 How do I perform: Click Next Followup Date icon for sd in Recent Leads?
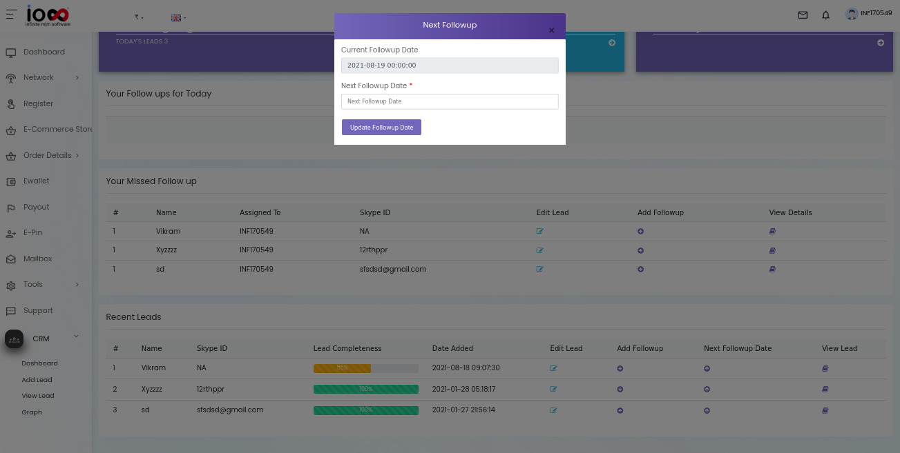click(x=707, y=410)
